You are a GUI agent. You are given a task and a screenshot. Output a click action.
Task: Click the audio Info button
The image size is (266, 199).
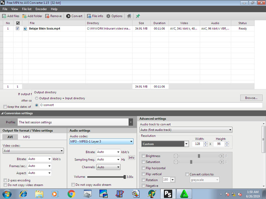click(131, 158)
